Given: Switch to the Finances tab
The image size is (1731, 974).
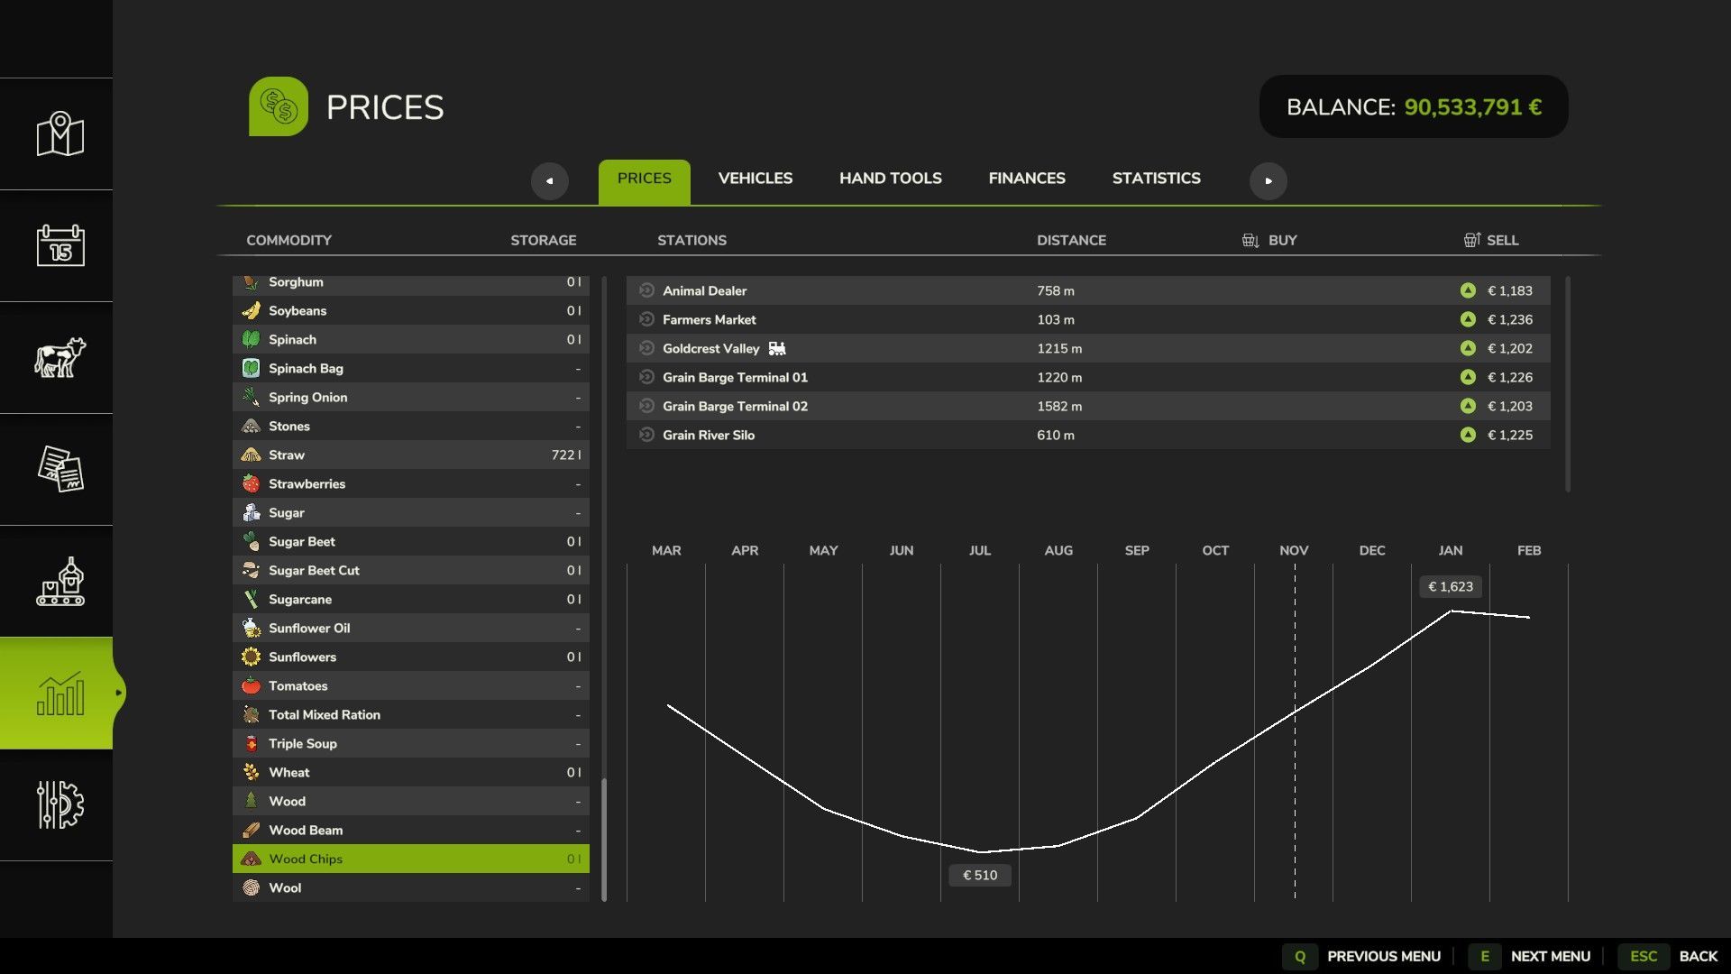Looking at the screenshot, I should click(1026, 179).
